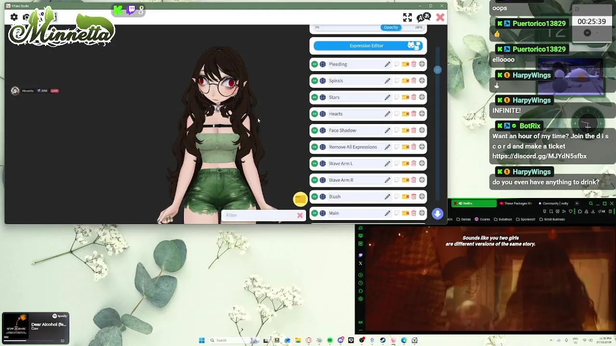Switch to the Netflix browser tab

click(x=474, y=203)
